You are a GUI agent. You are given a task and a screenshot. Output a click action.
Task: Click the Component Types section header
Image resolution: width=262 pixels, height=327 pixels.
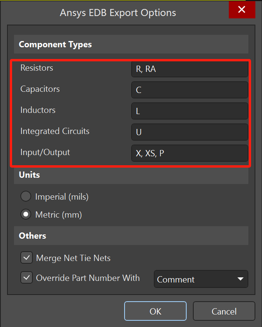[x=55, y=45]
